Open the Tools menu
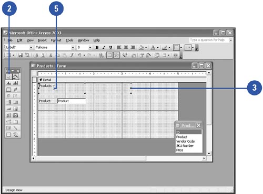Viewport: 263px width, 194px height. pos(69,40)
